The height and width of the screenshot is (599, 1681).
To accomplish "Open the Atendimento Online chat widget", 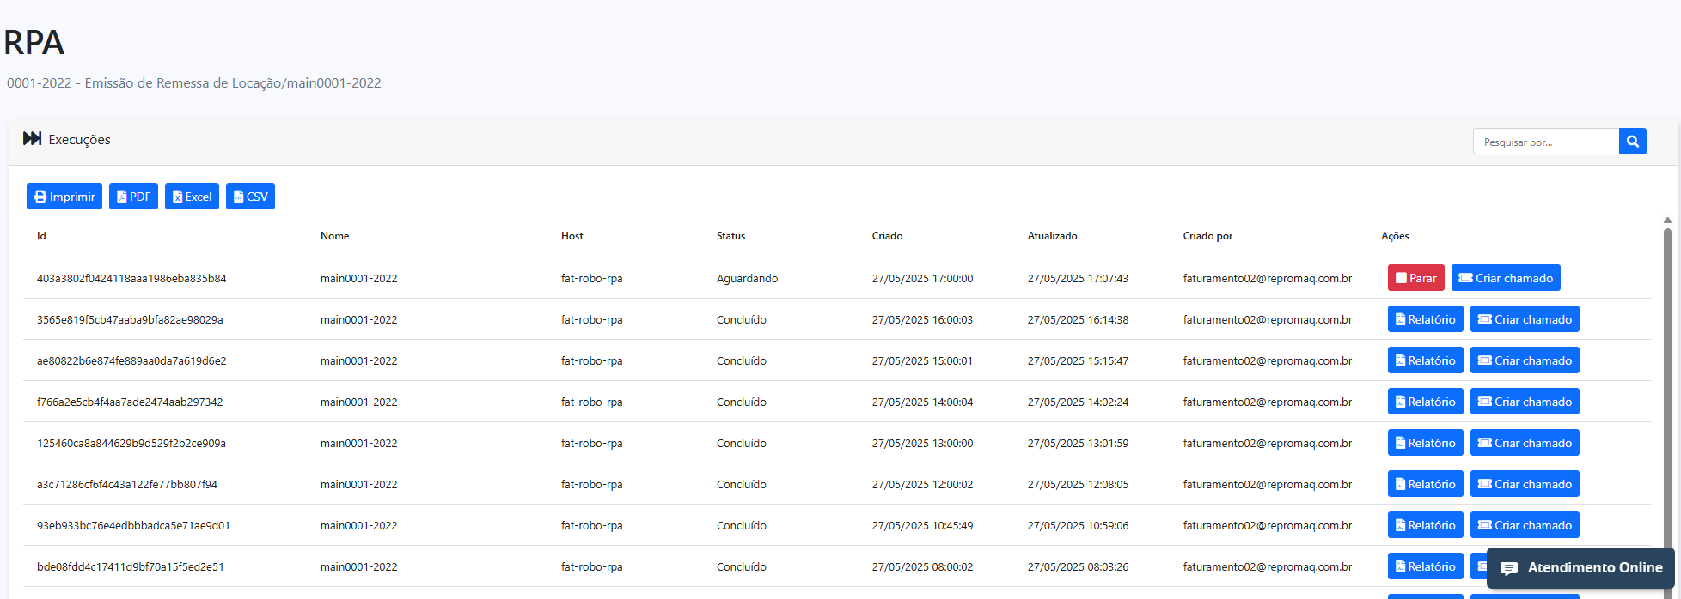I will tap(1580, 568).
